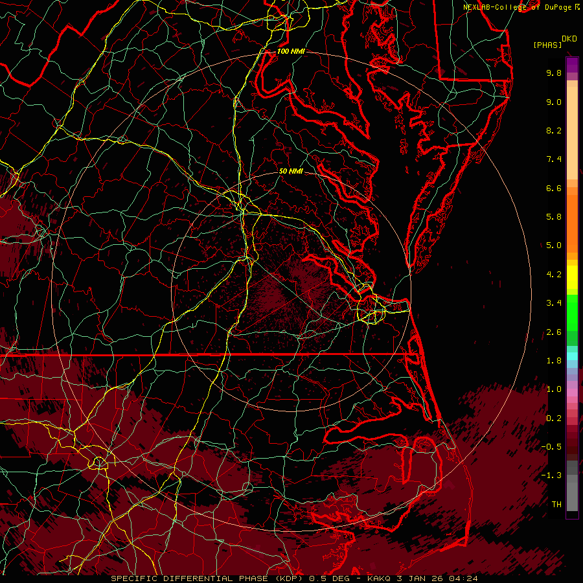The height and width of the screenshot is (583, 583).
Task: Click the 1.0 scale value
Action: pyautogui.click(x=554, y=389)
